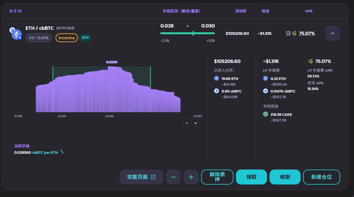354x197 pixels.
Task: Click the APR ROI calculator icon
Action: 288,33
